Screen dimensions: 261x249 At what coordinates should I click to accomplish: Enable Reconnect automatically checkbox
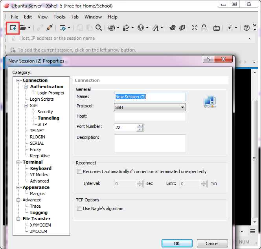click(x=79, y=172)
